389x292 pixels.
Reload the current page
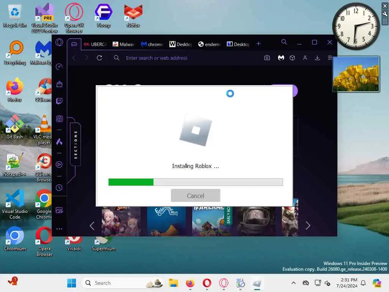click(x=100, y=58)
